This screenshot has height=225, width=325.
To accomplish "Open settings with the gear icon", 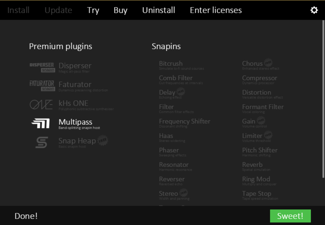I will [314, 10].
